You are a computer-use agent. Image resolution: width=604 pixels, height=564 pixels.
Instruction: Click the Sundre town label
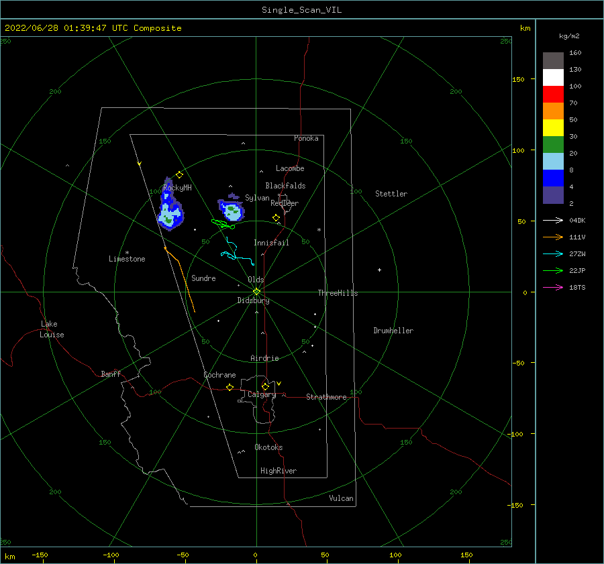203,278
